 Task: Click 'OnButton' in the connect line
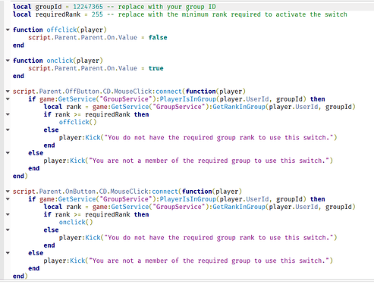pos(80,192)
